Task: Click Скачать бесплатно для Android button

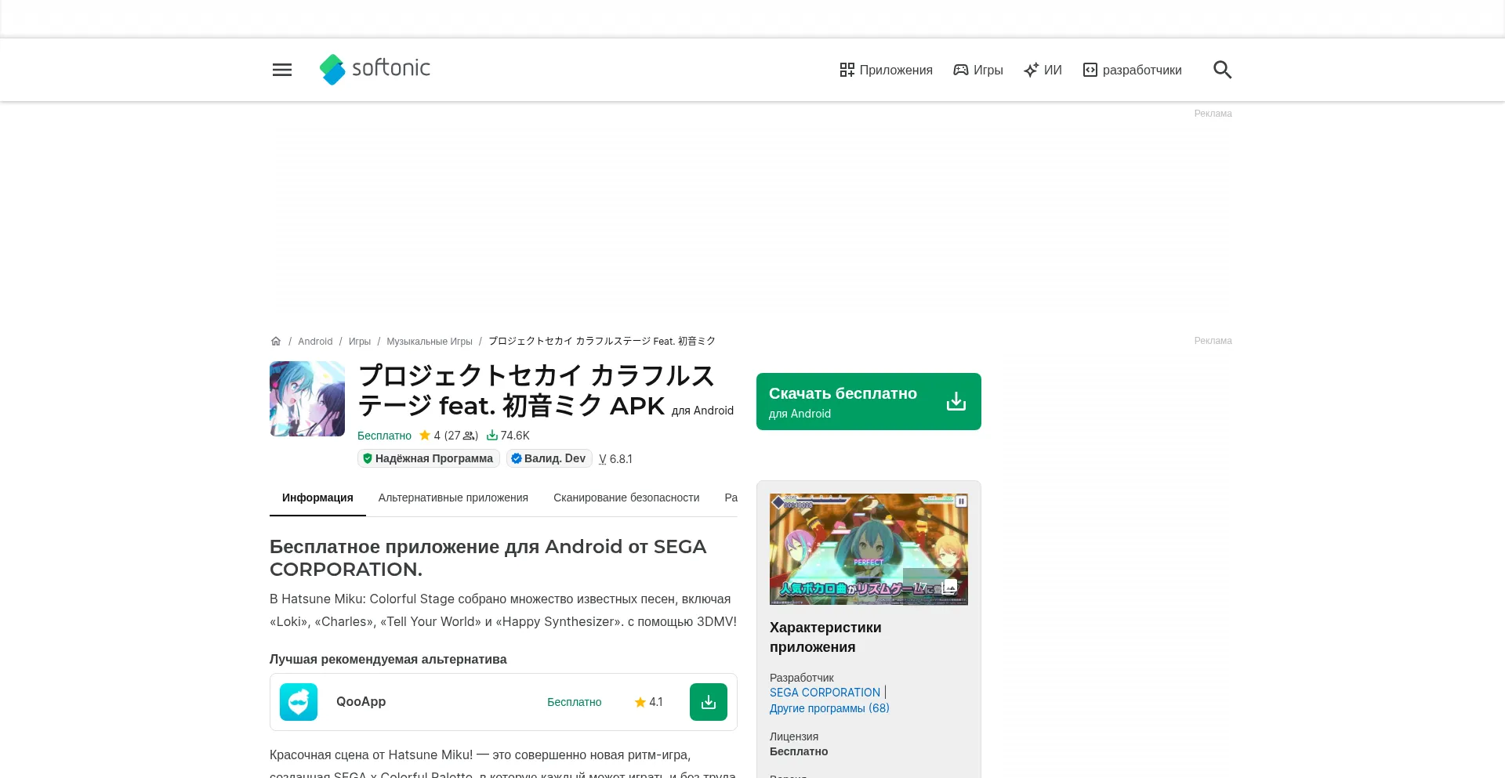Action: click(869, 401)
